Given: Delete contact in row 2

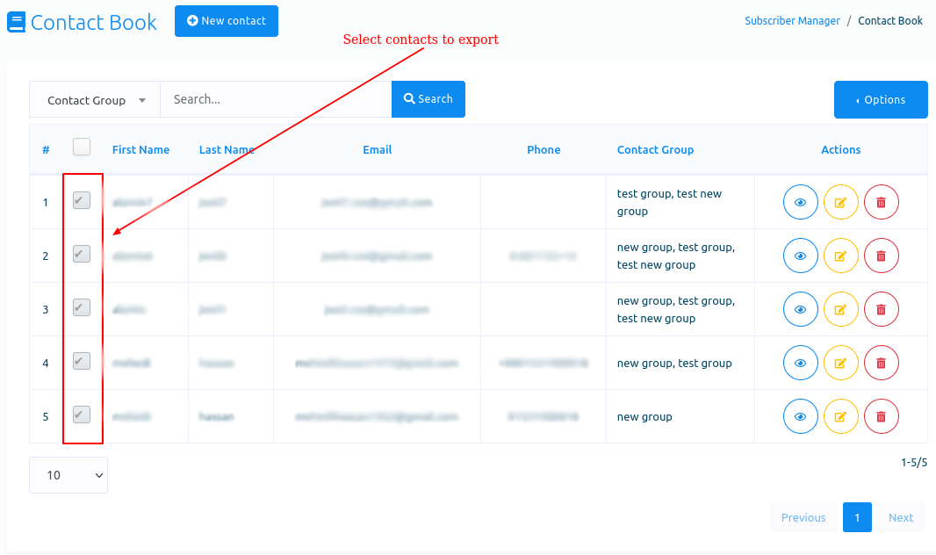Looking at the screenshot, I should click(x=881, y=256).
